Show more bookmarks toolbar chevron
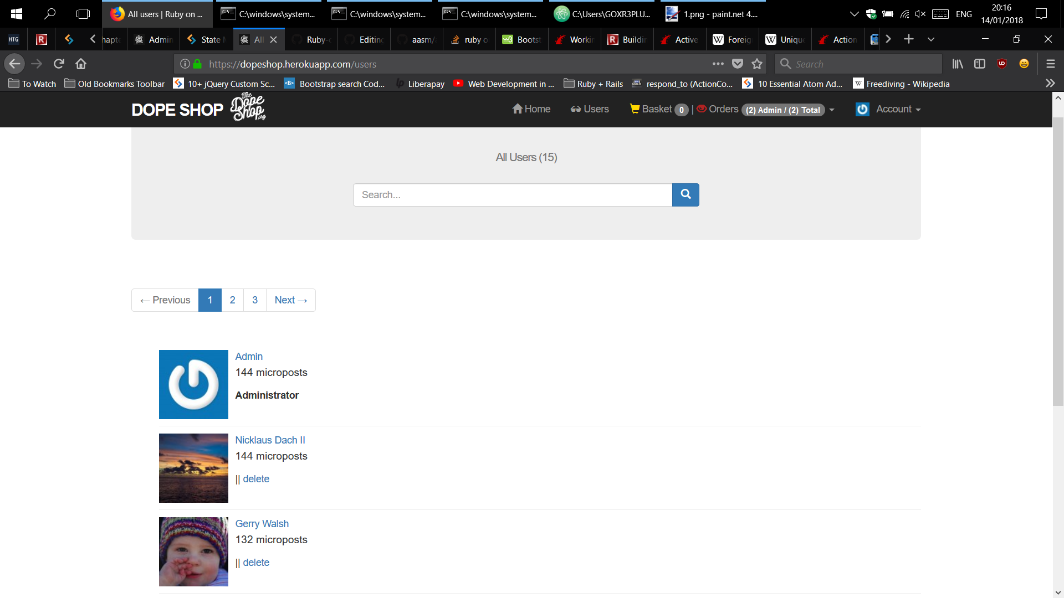This screenshot has width=1064, height=598. pos(1050,84)
